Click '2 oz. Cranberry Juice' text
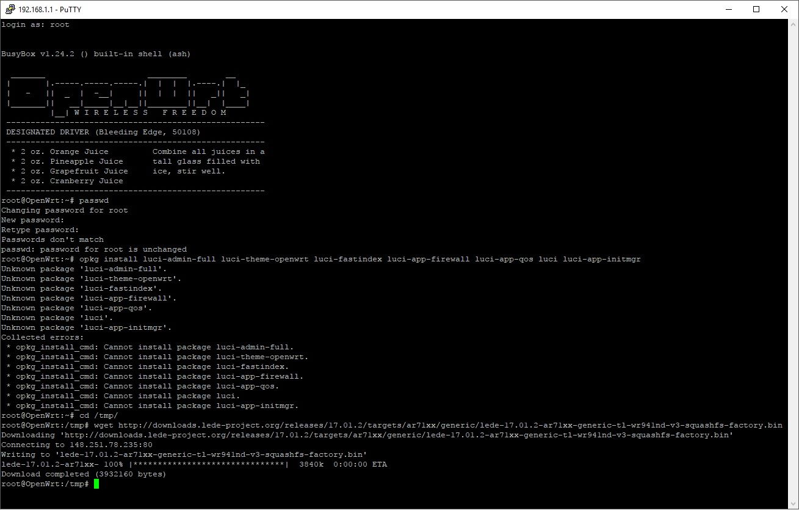Image resolution: width=799 pixels, height=510 pixels. point(72,181)
